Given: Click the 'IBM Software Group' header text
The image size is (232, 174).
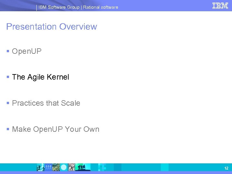Looking at the screenshot, I should click(59, 7).
